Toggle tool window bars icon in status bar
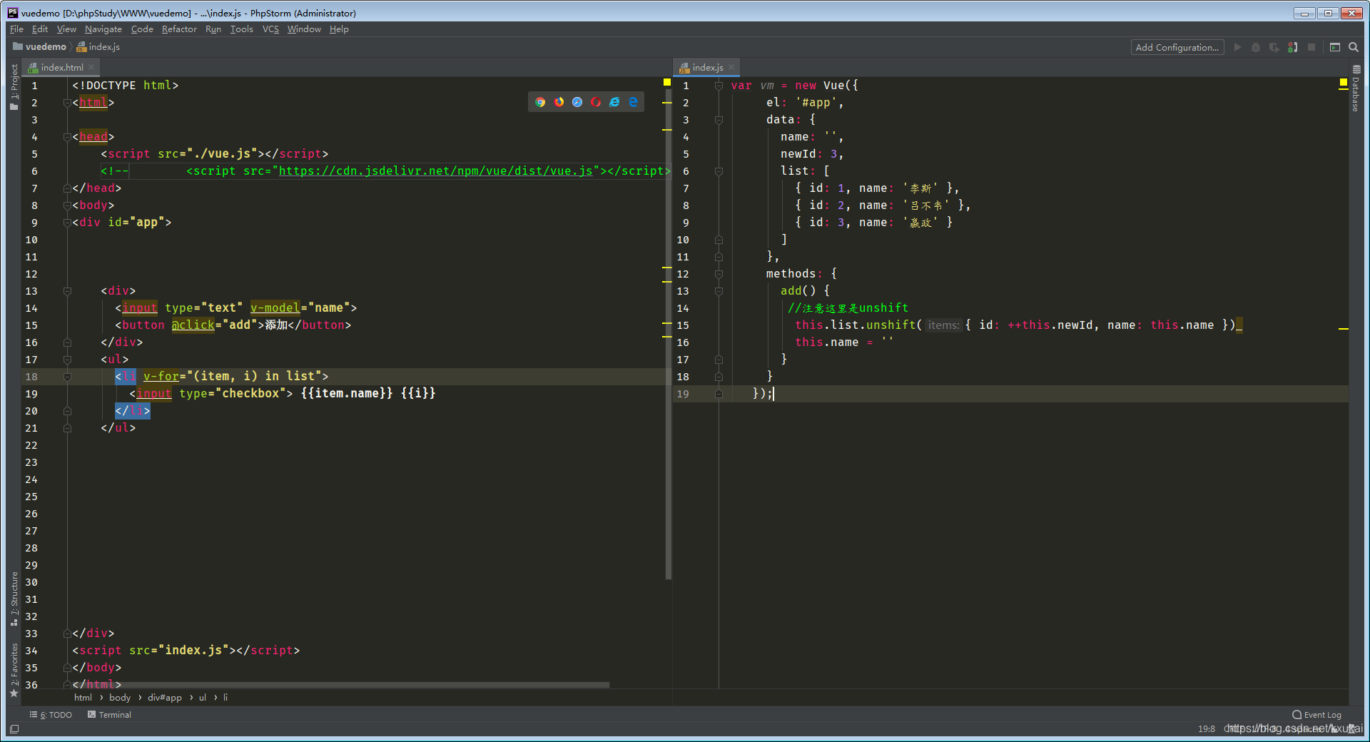 tap(14, 729)
